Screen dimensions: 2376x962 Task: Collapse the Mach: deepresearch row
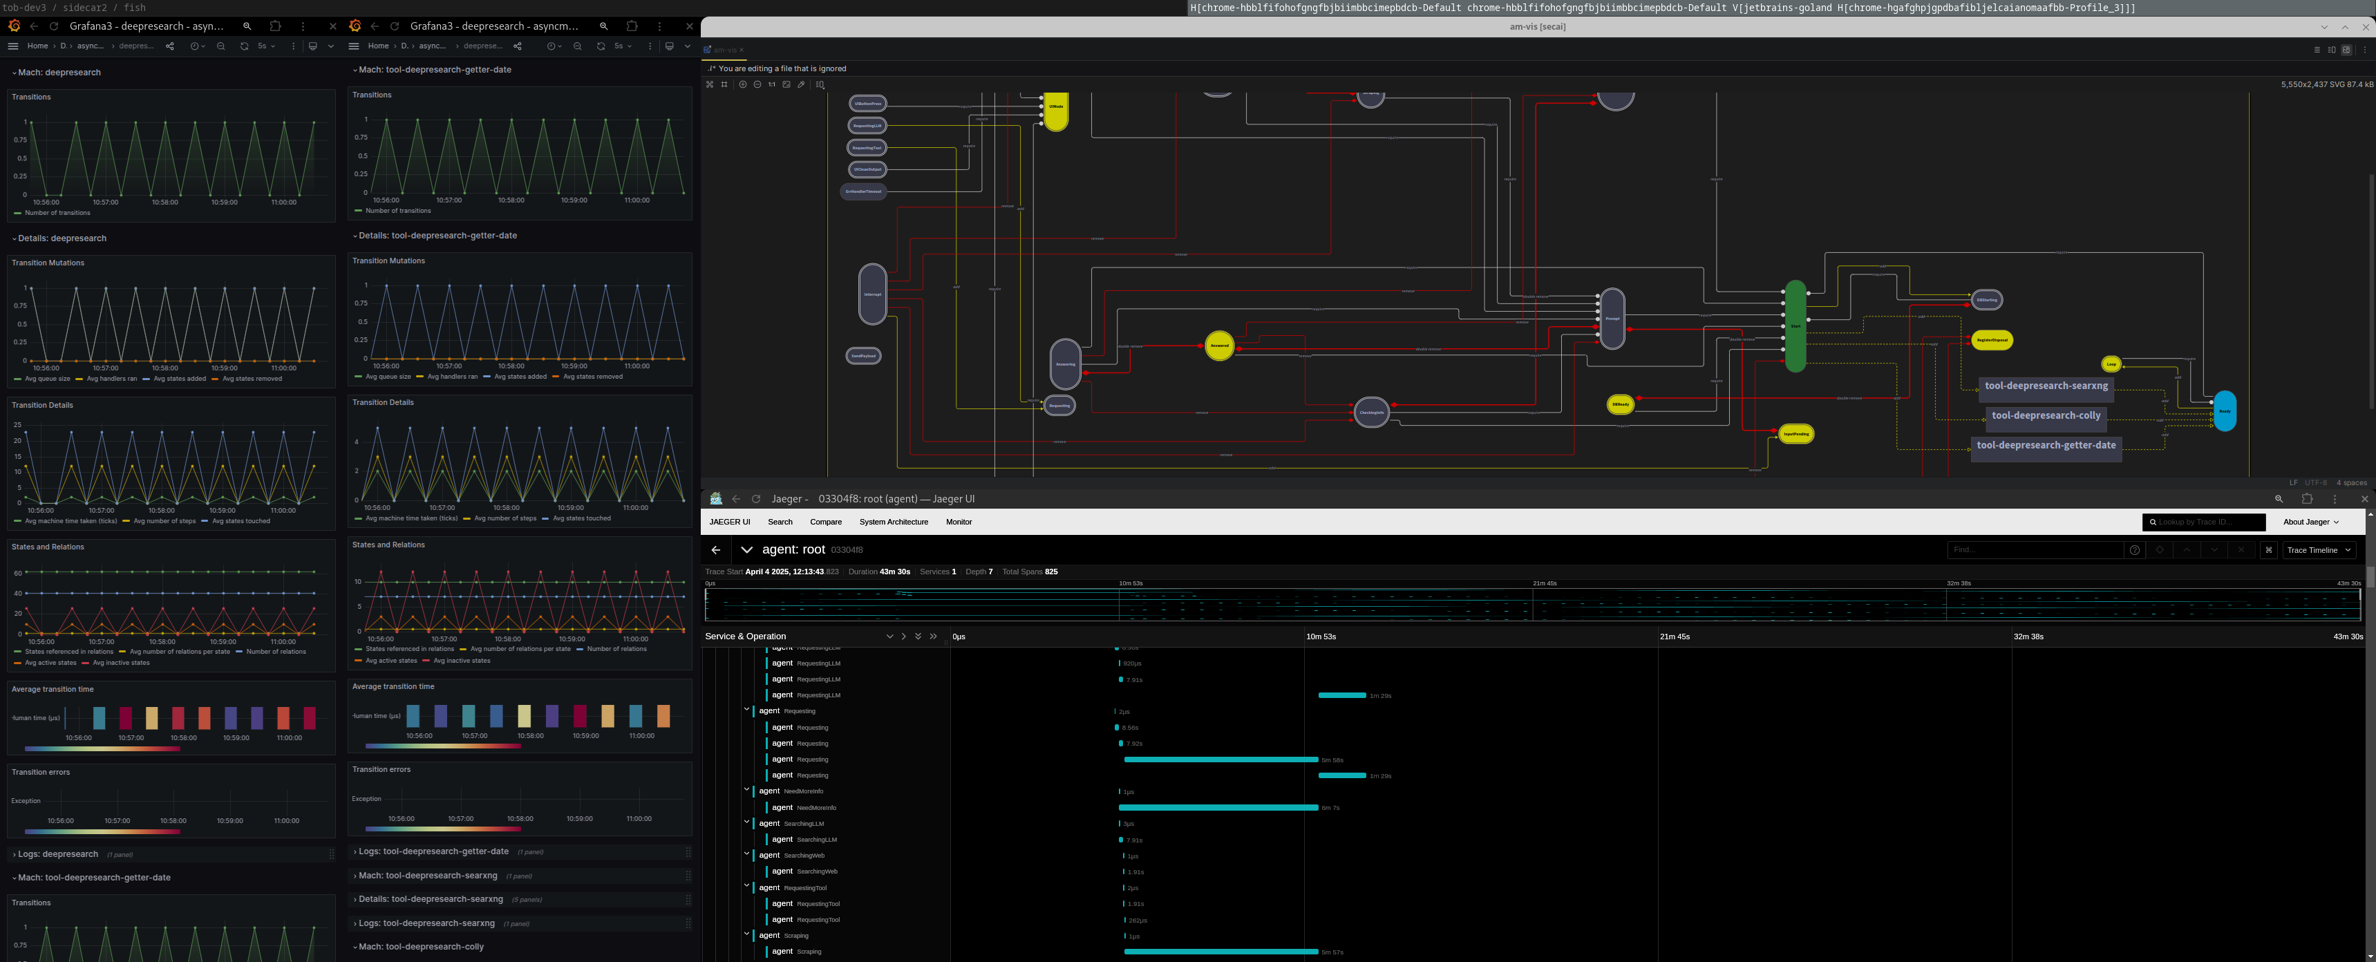point(58,72)
